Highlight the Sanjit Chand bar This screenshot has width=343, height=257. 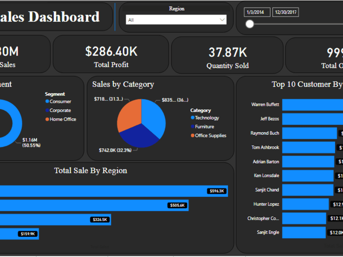[x=307, y=190]
